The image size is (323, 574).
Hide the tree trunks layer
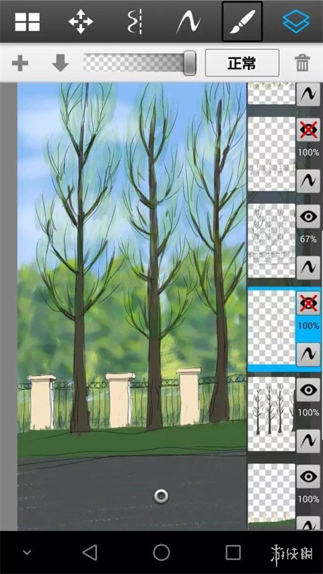pyautogui.click(x=308, y=390)
